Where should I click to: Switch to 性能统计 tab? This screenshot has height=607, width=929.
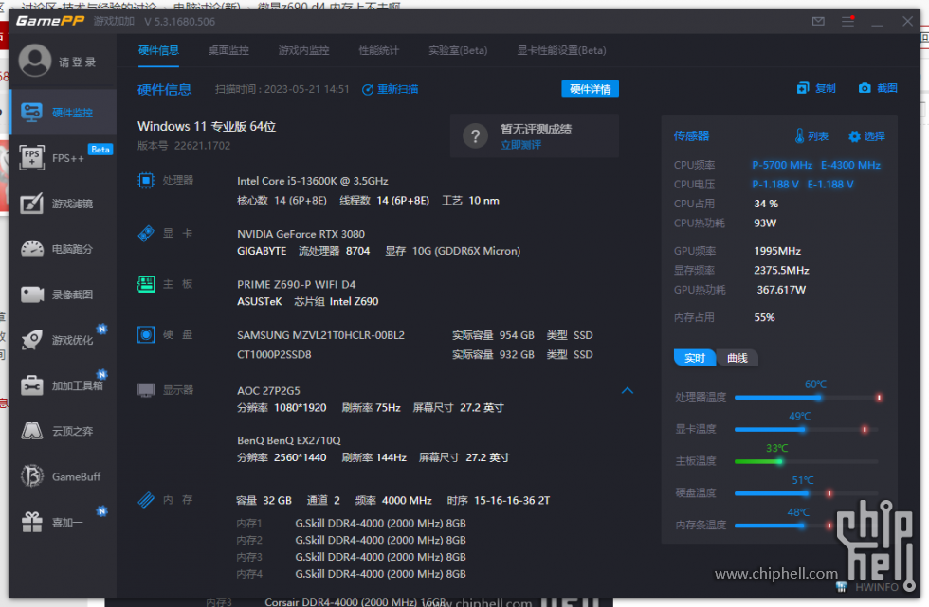coord(379,51)
